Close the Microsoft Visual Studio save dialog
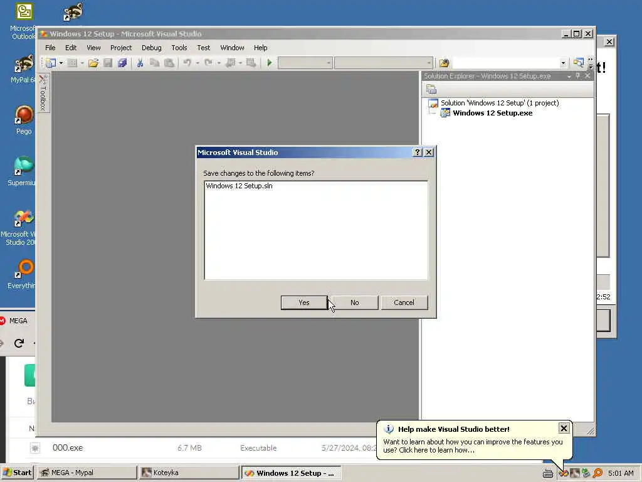The image size is (642, 482). [x=429, y=152]
